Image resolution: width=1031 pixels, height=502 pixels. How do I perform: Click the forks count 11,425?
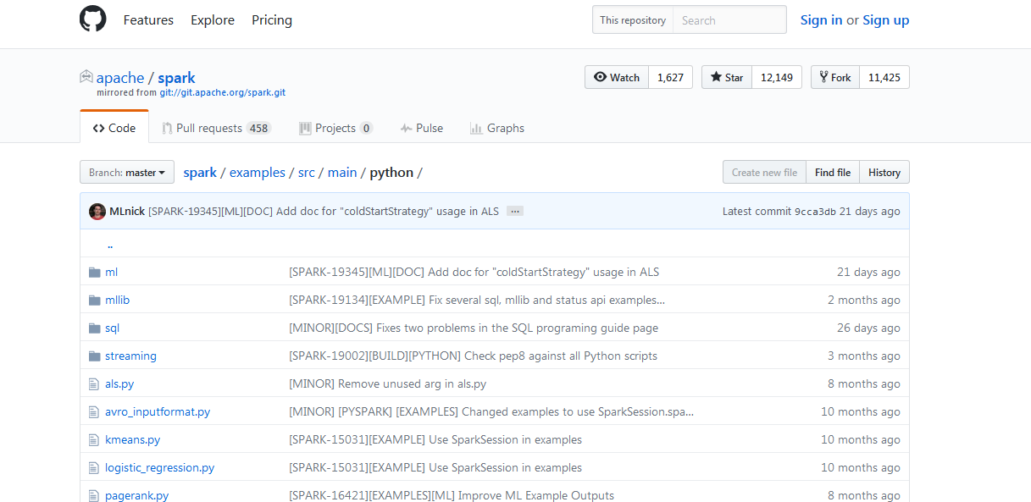[x=884, y=77]
